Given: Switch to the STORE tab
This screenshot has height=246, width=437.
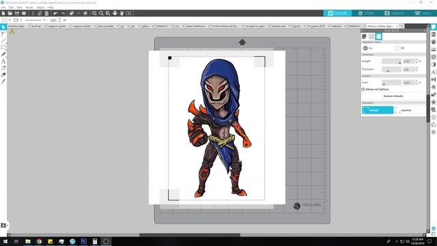Looking at the screenshot, I should (x=366, y=13).
